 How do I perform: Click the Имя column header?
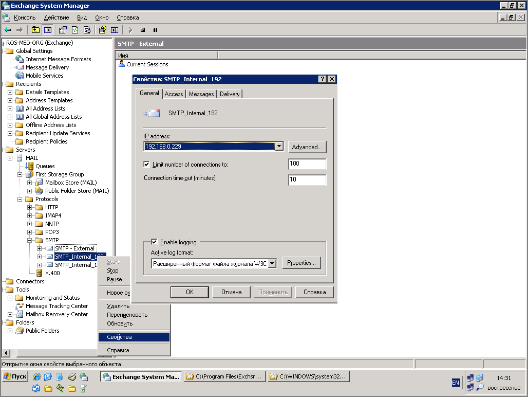[x=167, y=55]
